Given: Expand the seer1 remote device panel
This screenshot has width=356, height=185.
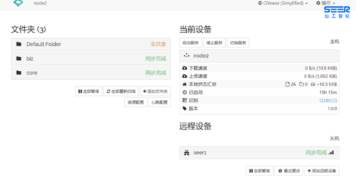Looking at the screenshot, I should 259,153.
